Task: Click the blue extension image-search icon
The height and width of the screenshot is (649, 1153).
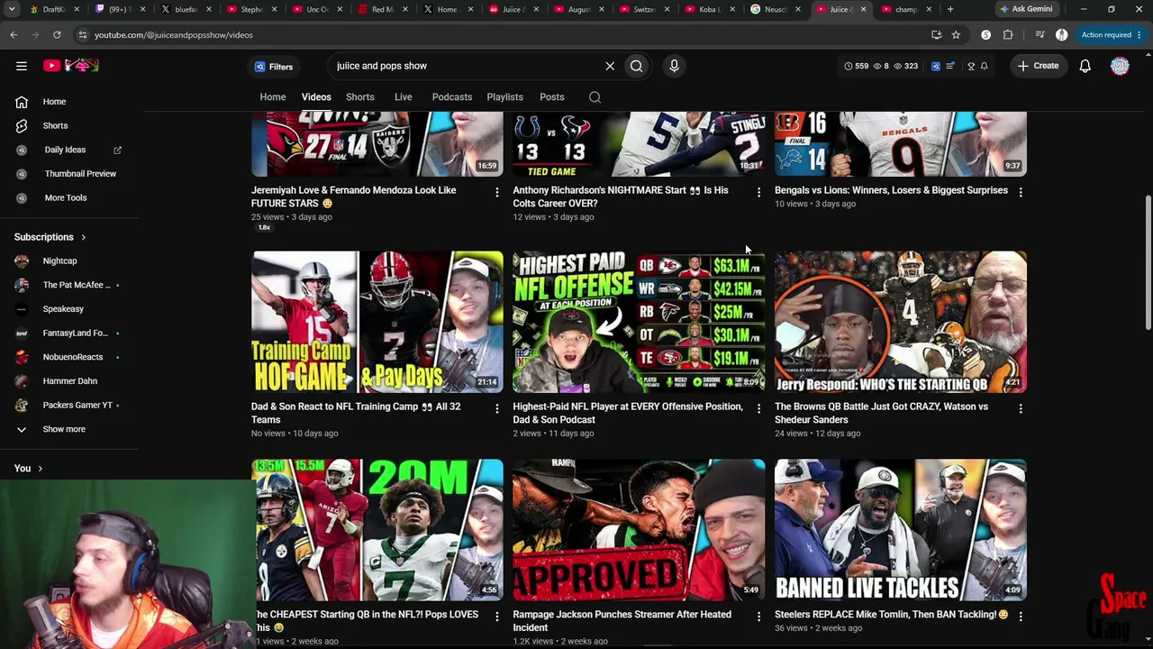Action: point(935,66)
